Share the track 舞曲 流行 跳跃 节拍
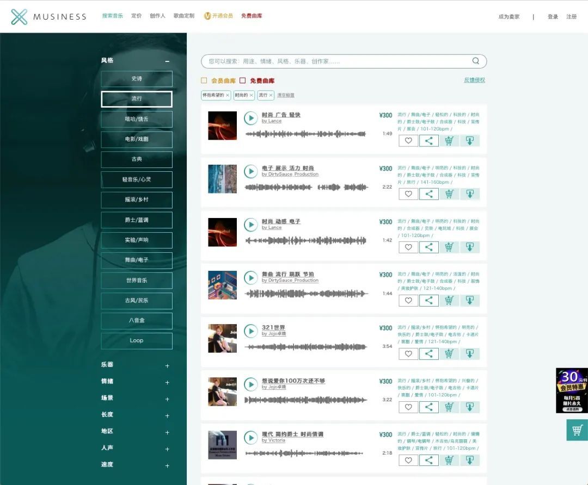The width and height of the screenshot is (588, 485). (x=428, y=300)
